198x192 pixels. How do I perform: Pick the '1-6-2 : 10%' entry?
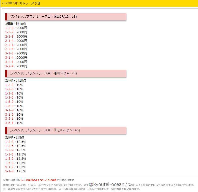click(x=14, y=102)
